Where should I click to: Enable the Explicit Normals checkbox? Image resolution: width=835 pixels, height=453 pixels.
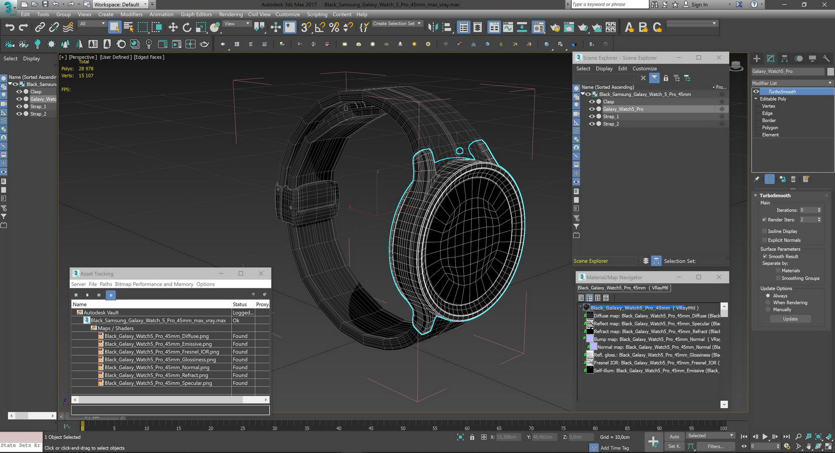coord(764,240)
